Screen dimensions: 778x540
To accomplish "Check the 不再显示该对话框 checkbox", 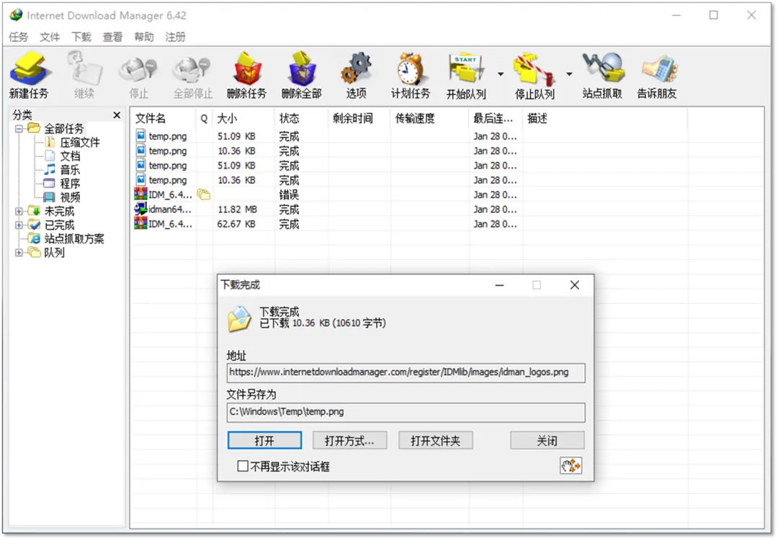I will 243,466.
